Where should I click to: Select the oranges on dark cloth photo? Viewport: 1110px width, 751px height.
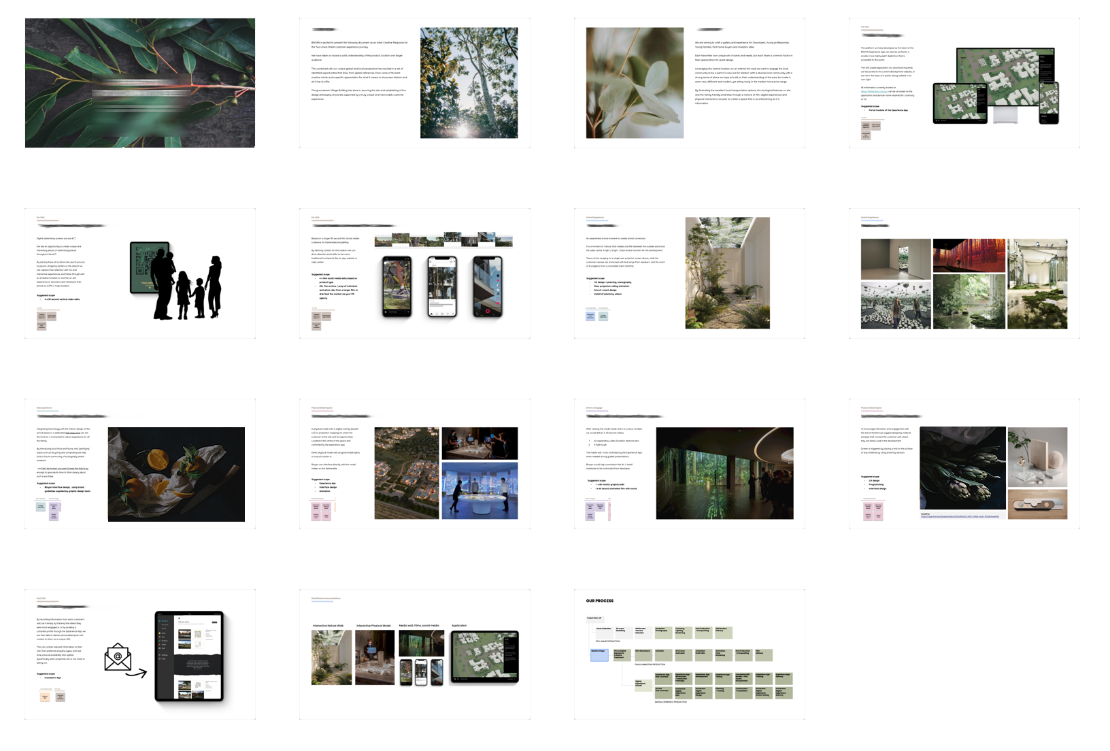point(176,474)
